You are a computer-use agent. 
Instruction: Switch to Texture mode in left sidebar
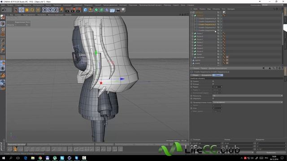(x=3, y=29)
